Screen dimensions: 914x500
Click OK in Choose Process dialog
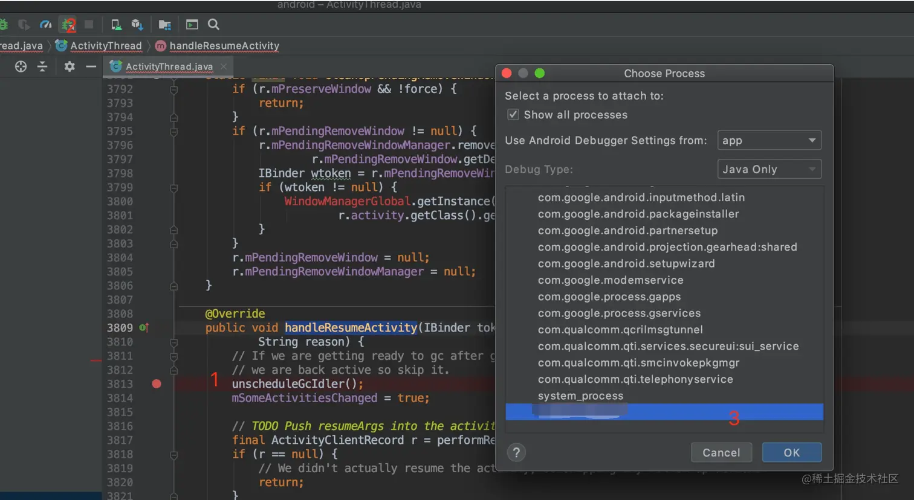[x=791, y=452]
